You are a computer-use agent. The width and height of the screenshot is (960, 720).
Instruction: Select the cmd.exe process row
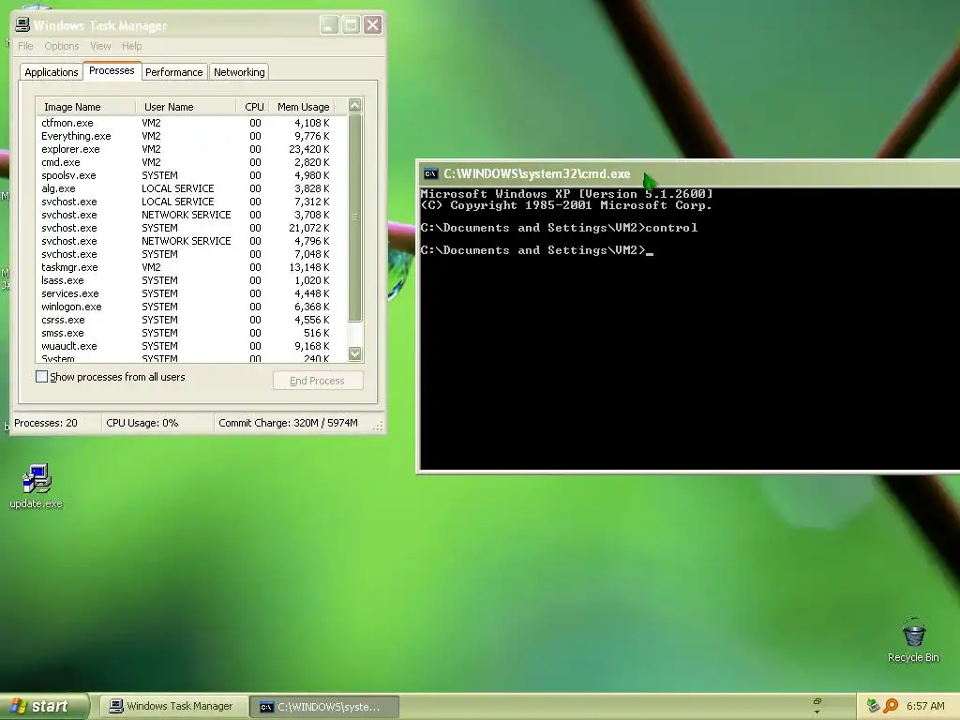191,162
